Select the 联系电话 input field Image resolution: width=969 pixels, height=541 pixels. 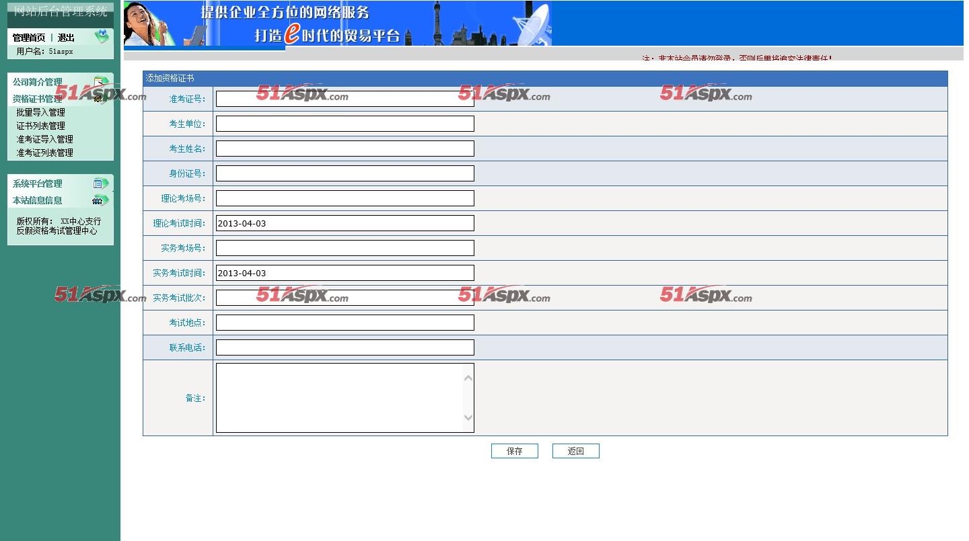coord(345,347)
